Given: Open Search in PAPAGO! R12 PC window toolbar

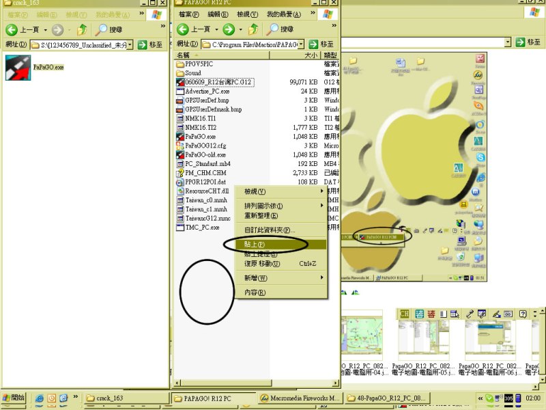Looking at the screenshot, I should pyautogui.click(x=280, y=29).
